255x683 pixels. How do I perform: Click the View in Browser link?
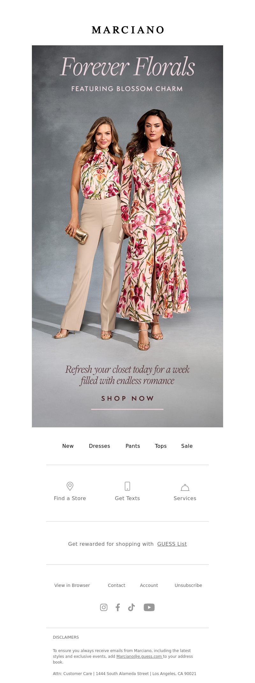72,585
